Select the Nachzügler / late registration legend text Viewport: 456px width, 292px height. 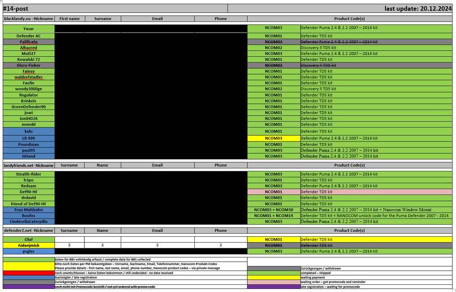pyautogui.click(x=76, y=278)
